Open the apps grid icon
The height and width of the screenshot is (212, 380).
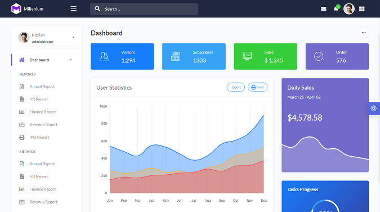(362, 9)
